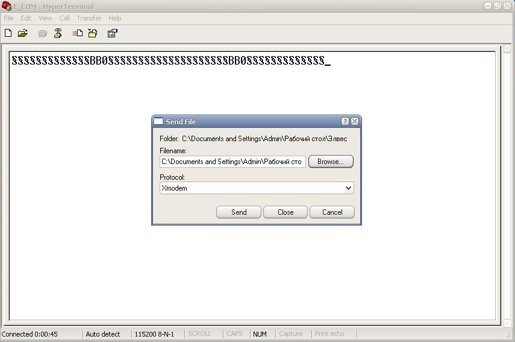Click the Cancel button in the dialog

pyautogui.click(x=332, y=212)
